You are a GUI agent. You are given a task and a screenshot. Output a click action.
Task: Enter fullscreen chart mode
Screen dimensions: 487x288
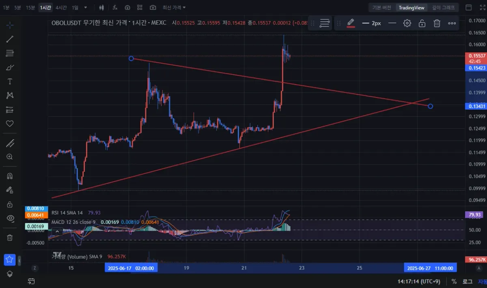pos(483,7)
